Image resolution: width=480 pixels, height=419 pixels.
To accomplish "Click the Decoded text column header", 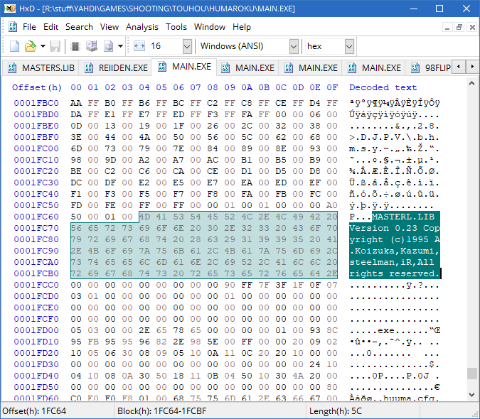I will coord(383,87).
